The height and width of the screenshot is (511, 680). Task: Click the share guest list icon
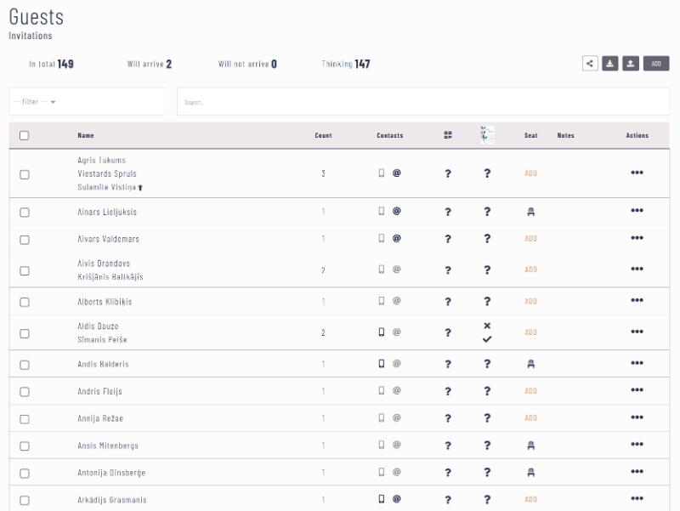(x=589, y=63)
